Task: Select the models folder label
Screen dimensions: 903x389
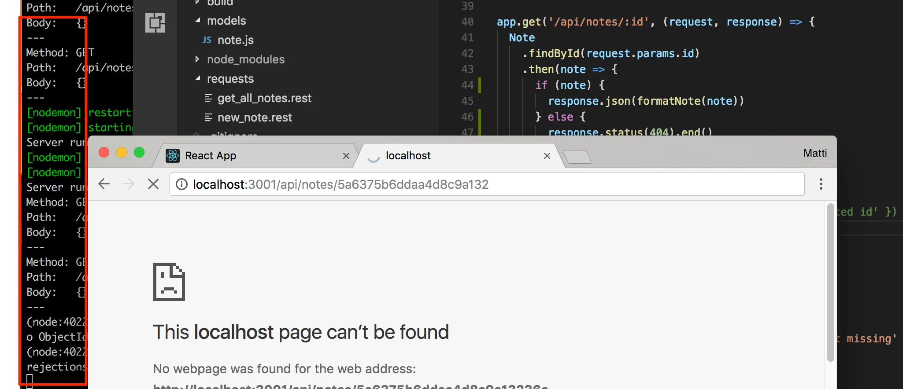Action: tap(226, 21)
